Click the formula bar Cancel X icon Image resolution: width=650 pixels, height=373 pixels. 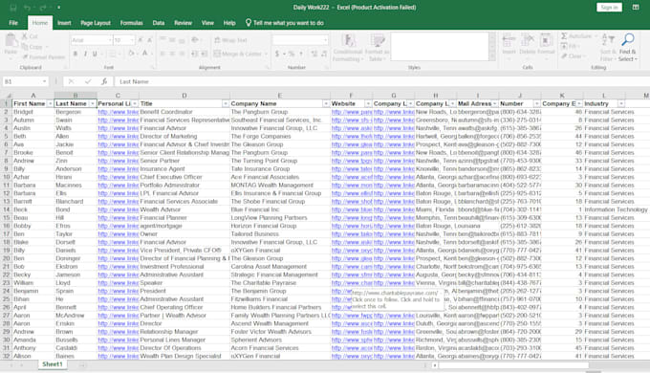click(x=72, y=81)
